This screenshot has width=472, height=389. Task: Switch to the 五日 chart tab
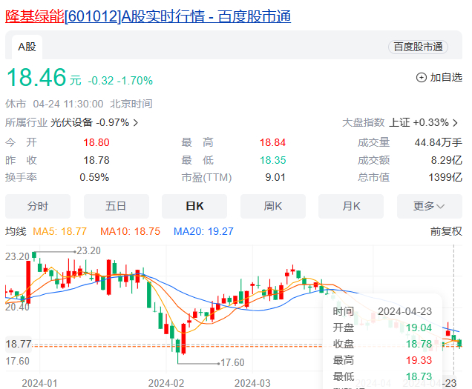[x=117, y=206]
